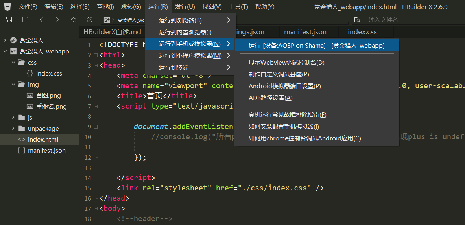Screen dimensions: 465x225
Task: Collapse the css folder
Action: pyautogui.click(x=13, y=63)
